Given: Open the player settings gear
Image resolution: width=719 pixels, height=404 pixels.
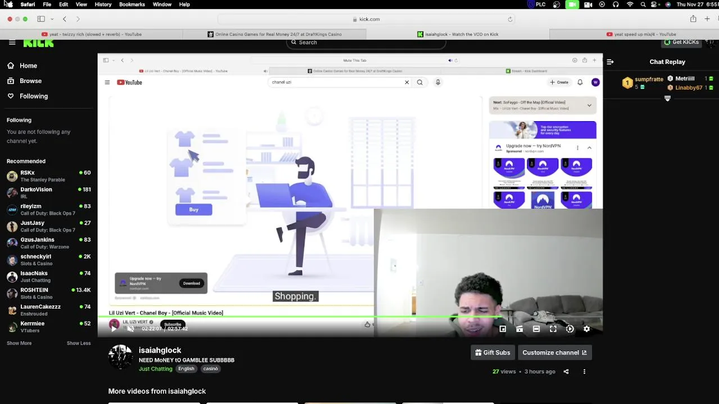Looking at the screenshot, I should [x=586, y=329].
